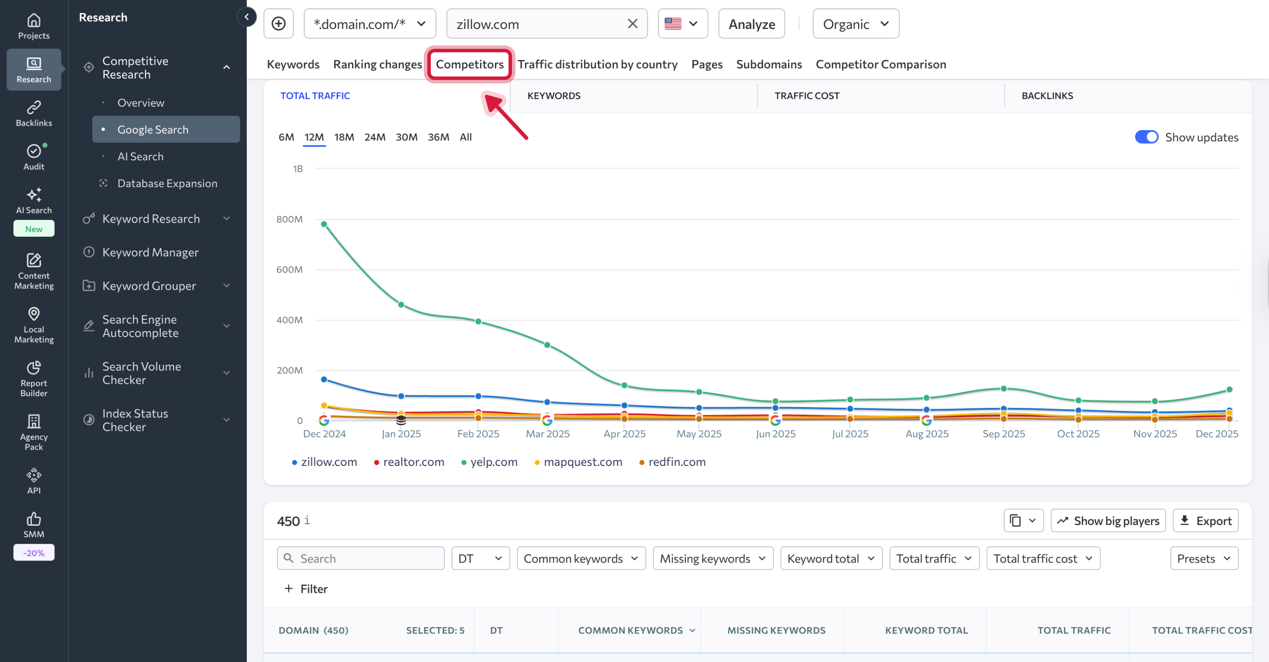The height and width of the screenshot is (662, 1269).
Task: Select the Traffic Cost chart tab
Action: pyautogui.click(x=806, y=95)
